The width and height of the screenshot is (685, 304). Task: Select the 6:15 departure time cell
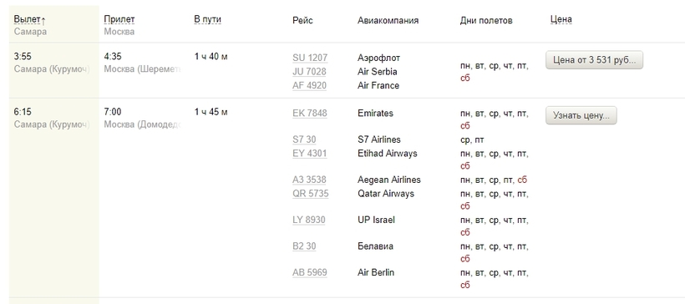23,112
